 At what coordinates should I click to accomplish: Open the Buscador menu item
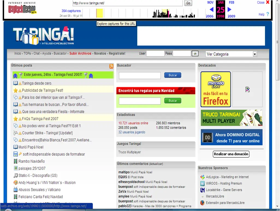pyautogui.click(x=60, y=53)
